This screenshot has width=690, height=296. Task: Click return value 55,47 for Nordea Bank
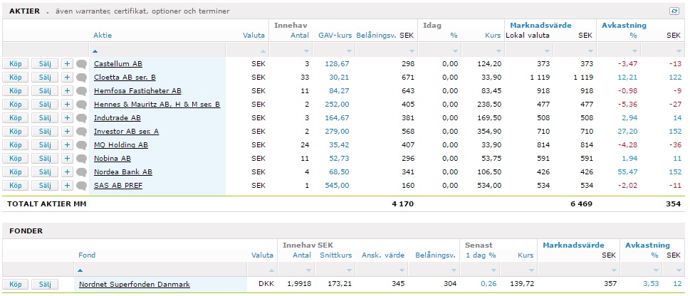point(627,172)
